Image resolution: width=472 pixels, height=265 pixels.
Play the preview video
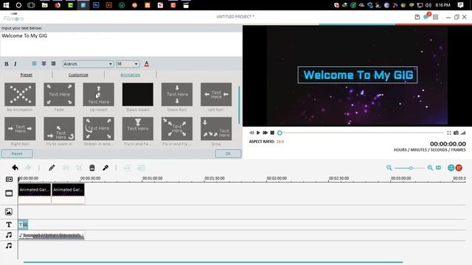point(258,132)
